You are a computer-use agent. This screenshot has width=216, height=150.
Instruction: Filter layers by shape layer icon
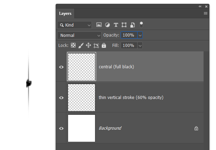pos(124,25)
